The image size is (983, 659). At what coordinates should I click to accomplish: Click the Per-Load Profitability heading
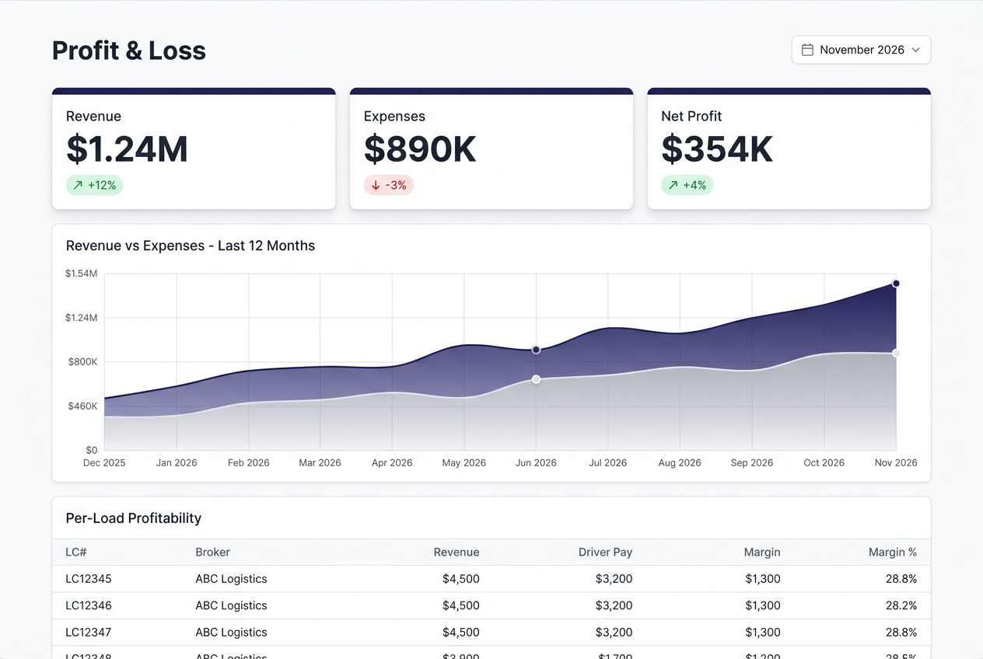pyautogui.click(x=134, y=518)
